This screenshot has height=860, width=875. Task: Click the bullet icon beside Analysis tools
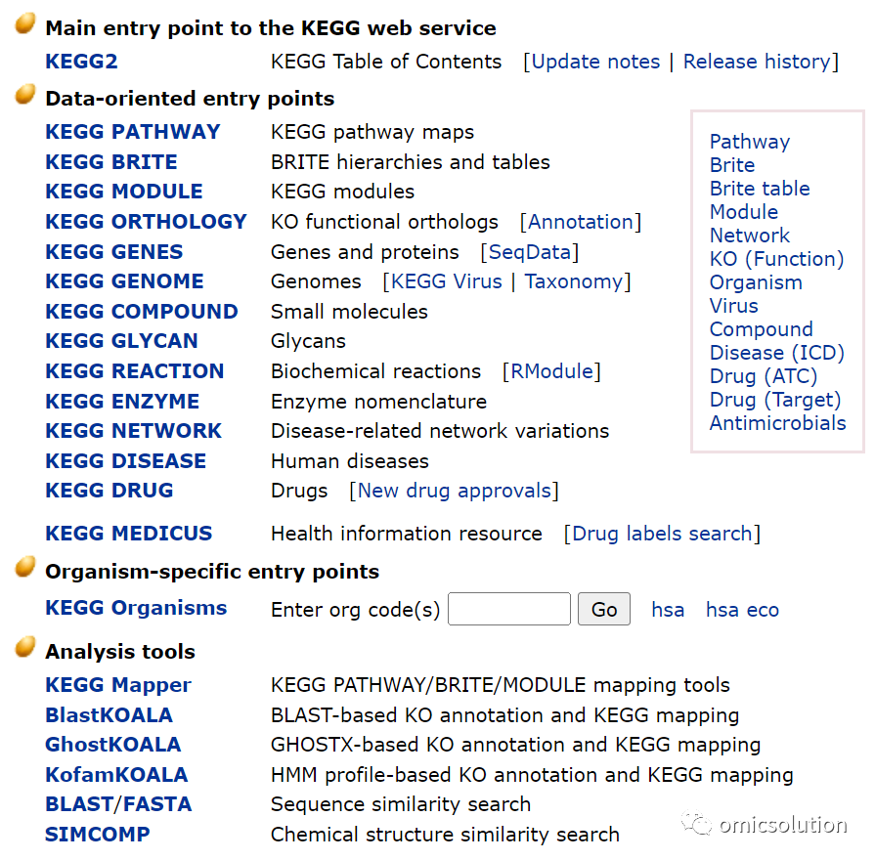point(25,647)
